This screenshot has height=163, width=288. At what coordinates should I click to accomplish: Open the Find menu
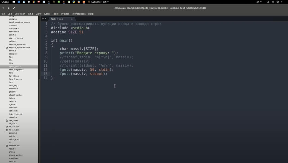31,14
